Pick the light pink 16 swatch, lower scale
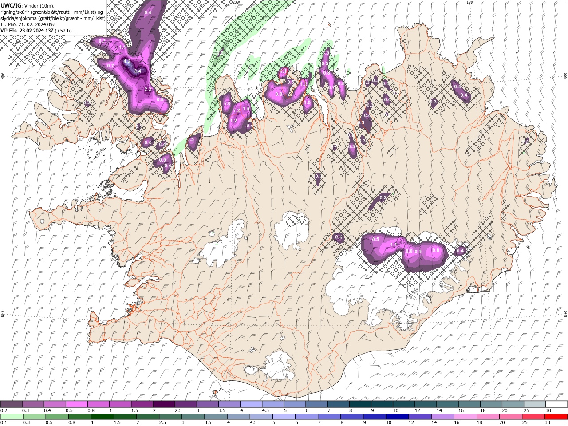The width and height of the screenshot is (568, 426). [x=465, y=417]
